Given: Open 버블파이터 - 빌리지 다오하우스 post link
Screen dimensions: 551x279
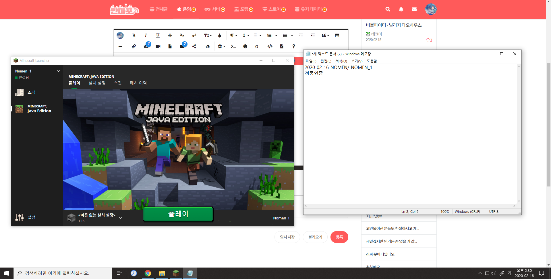Looking at the screenshot, I should tap(394, 25).
